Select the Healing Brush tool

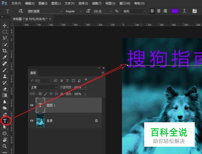coord(5,63)
